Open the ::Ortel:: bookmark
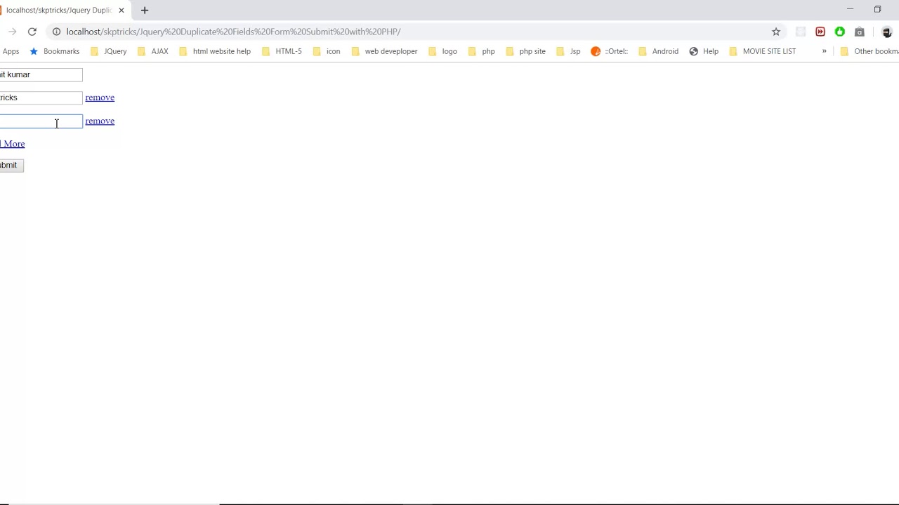Screen dimensions: 899x505 point(610,51)
